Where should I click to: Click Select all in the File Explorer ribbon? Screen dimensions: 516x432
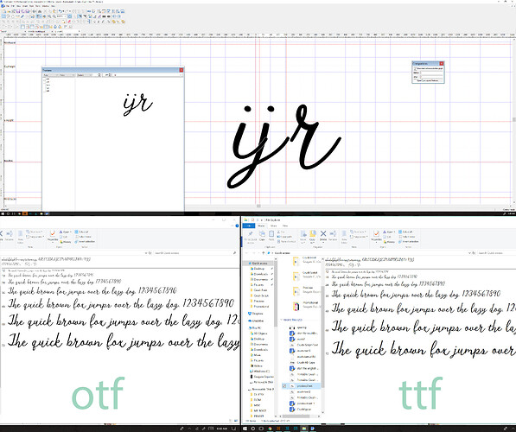click(x=406, y=232)
